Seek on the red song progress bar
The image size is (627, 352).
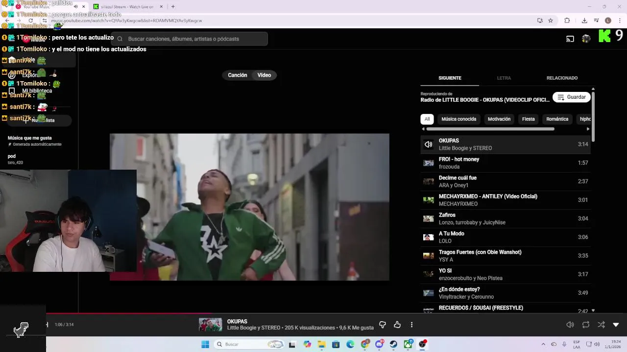(x=130, y=313)
